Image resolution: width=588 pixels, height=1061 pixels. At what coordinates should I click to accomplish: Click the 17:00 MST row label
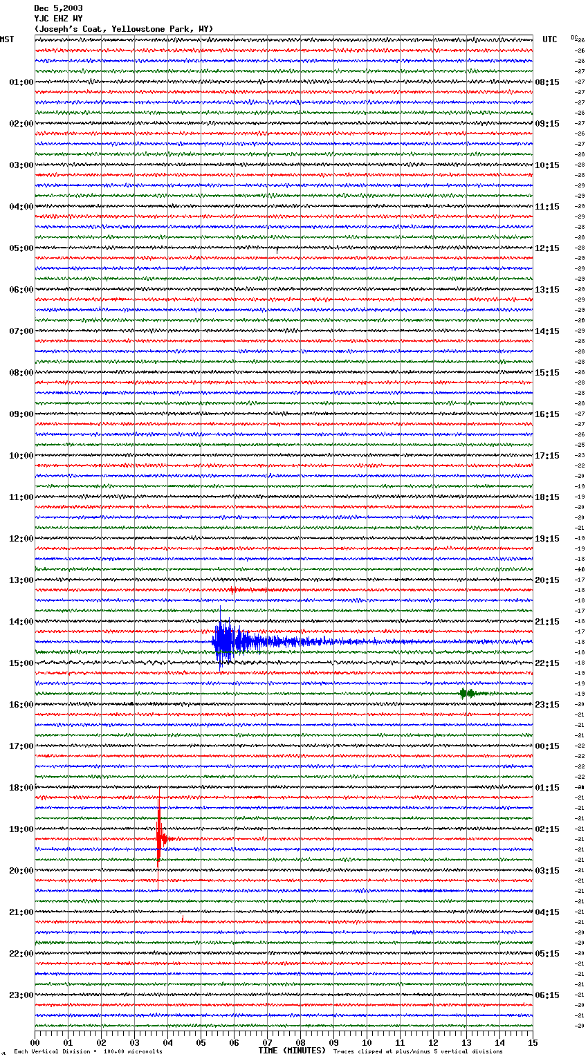point(21,746)
